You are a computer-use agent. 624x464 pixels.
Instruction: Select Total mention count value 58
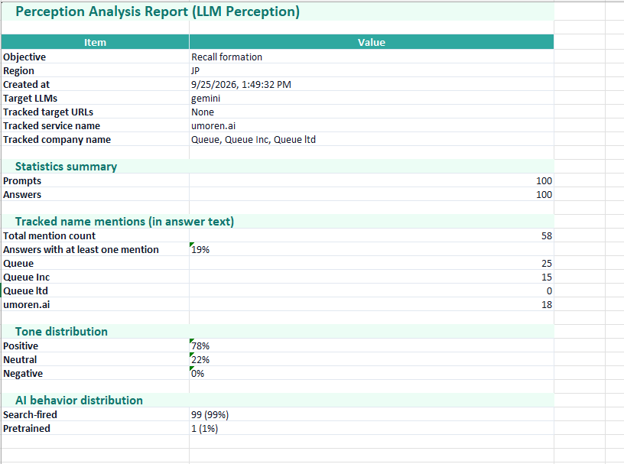point(372,236)
